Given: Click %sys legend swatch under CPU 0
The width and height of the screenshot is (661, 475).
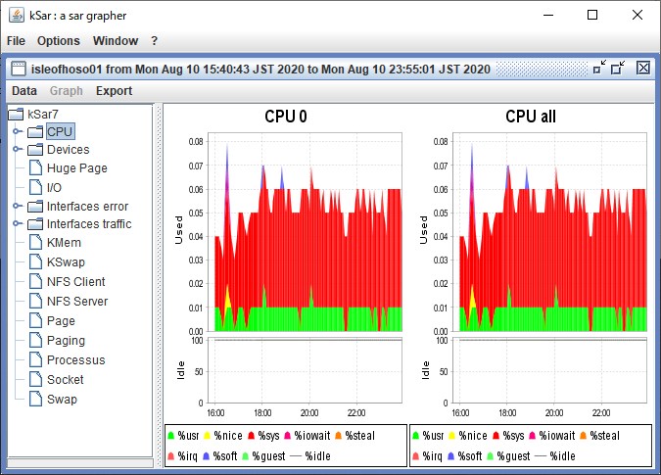Looking at the screenshot, I should tap(252, 436).
